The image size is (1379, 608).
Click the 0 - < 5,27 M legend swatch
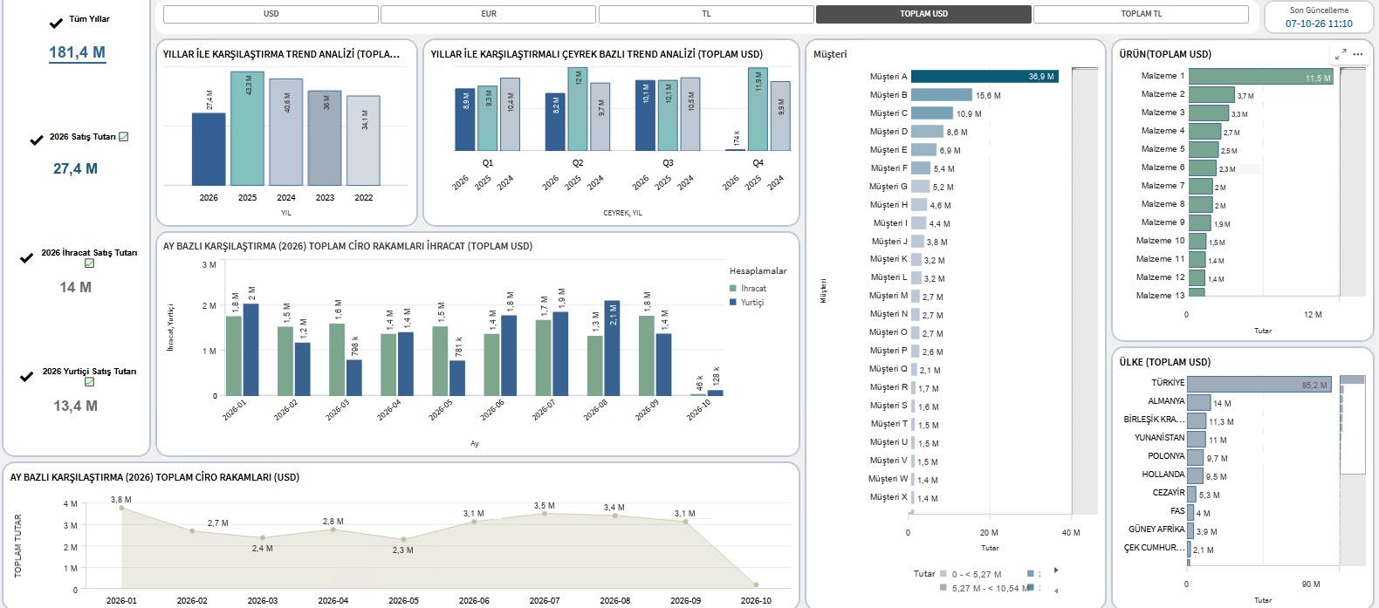tap(943, 574)
